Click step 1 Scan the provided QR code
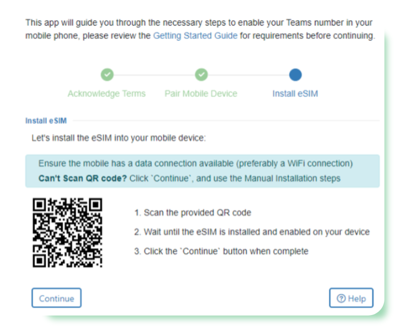This screenshot has height=326, width=396. click(x=193, y=212)
